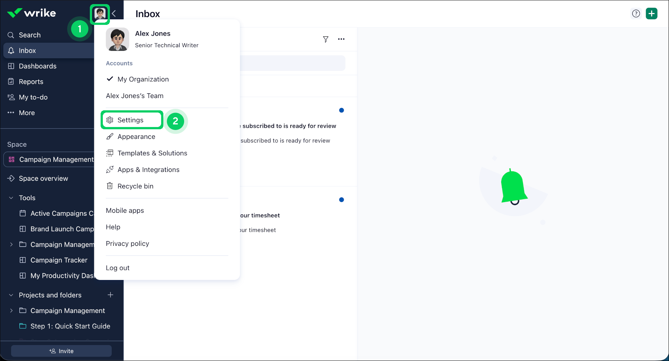Screen dimensions: 669x361
Task: Click the Wrike logo
Action: pos(32,13)
